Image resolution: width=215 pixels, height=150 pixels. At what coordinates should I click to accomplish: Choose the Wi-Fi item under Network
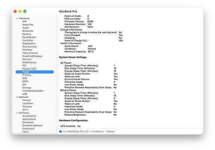pos(25,110)
